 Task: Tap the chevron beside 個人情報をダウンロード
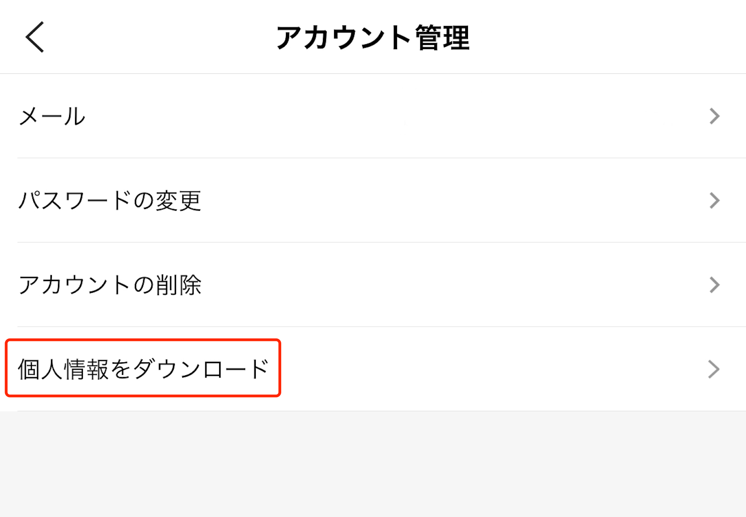point(714,369)
